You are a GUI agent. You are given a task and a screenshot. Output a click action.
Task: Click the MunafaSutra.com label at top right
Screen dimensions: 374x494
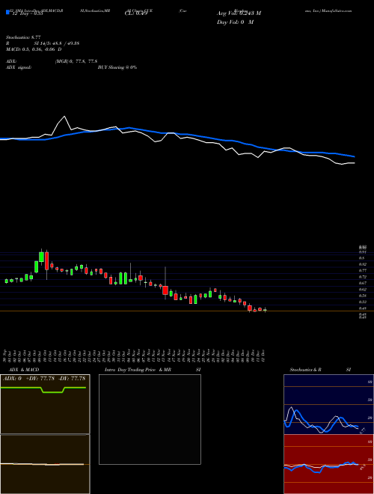pyautogui.click(x=335, y=10)
